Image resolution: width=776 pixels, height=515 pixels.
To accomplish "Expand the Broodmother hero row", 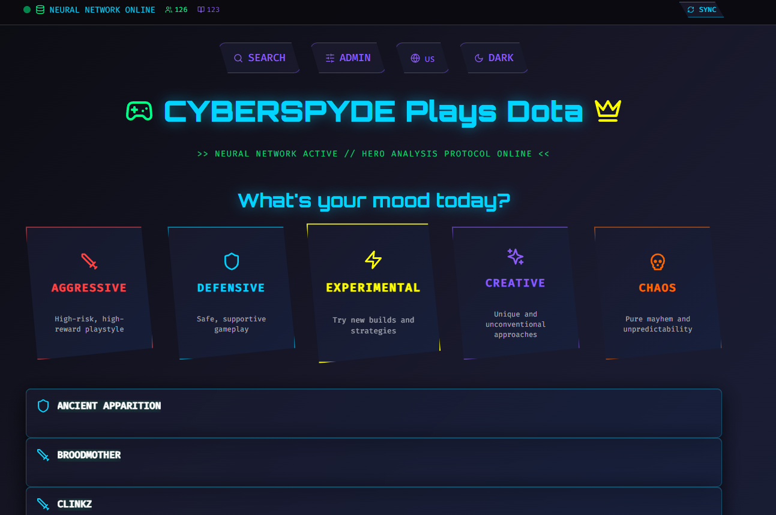I will coord(373,462).
